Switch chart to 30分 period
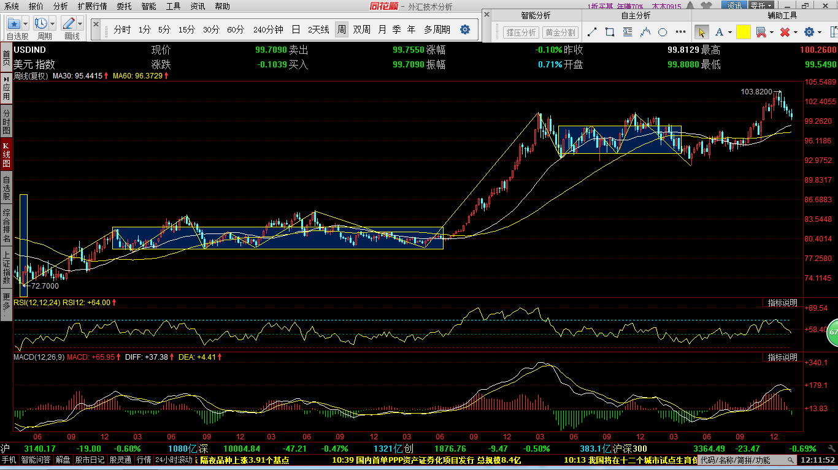The height and width of the screenshot is (470, 838). pyautogui.click(x=211, y=29)
